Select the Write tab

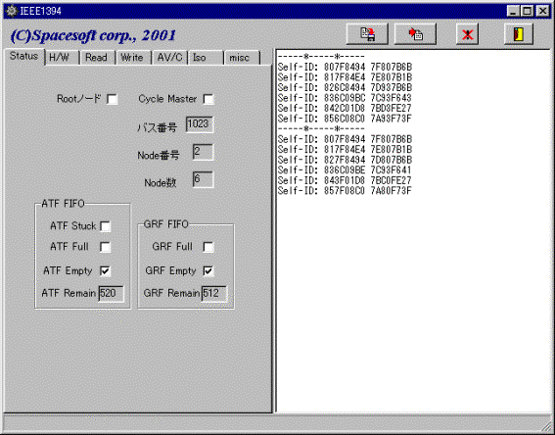tap(133, 58)
